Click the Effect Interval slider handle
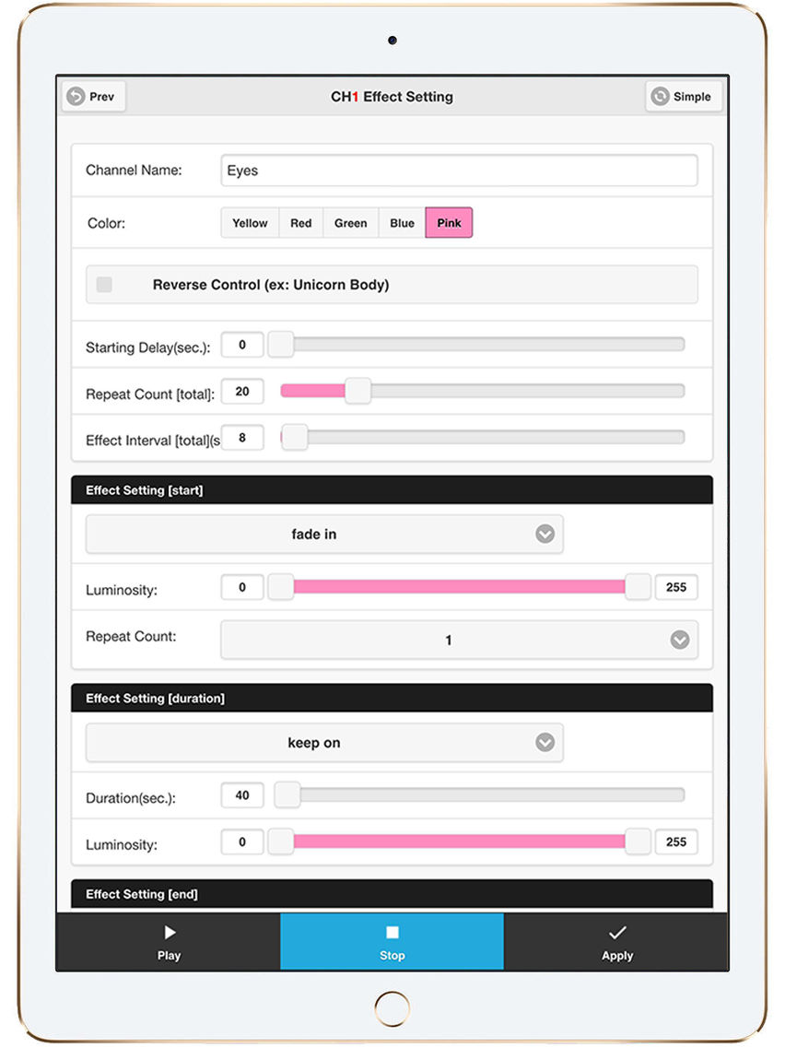Image resolution: width=785 pixels, height=1047 pixels. [295, 438]
